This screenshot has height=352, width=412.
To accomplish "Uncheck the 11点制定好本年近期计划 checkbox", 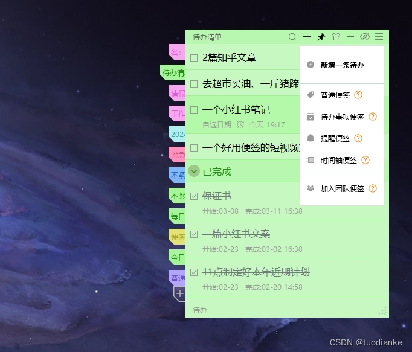I will (194, 272).
